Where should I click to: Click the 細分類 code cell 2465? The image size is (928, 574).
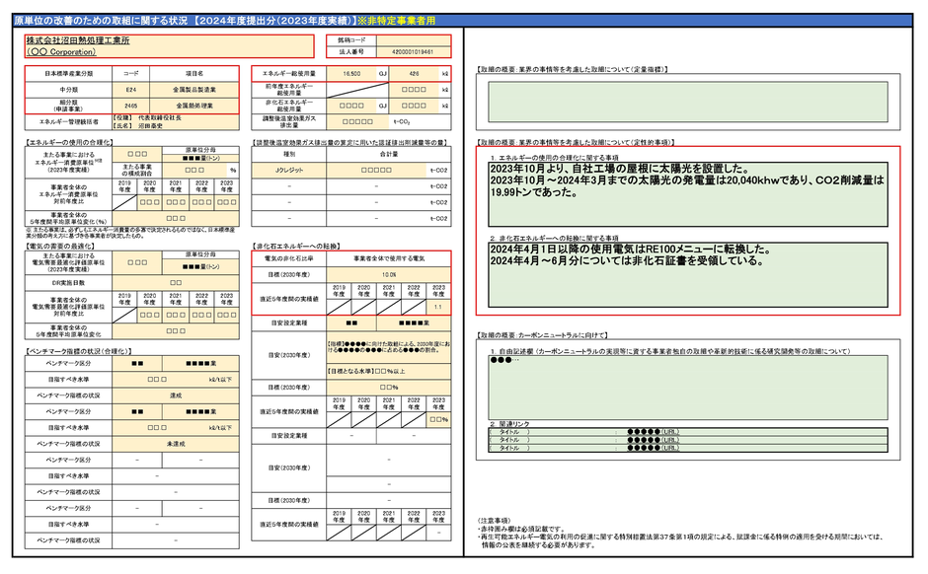(x=130, y=106)
